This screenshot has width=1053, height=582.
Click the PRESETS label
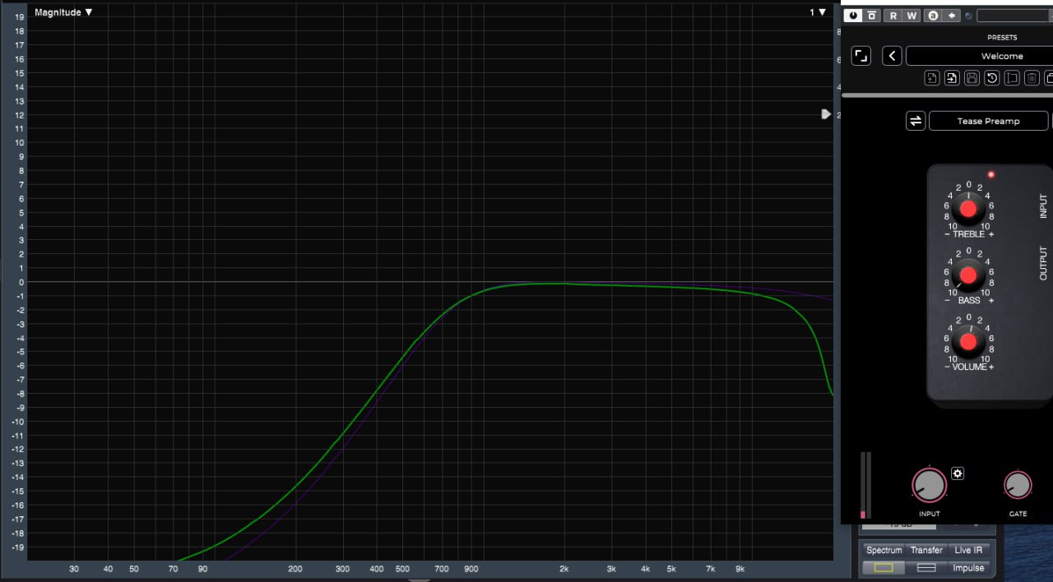[x=1002, y=37]
